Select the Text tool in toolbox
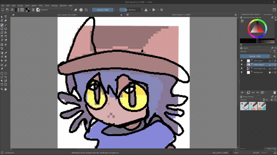The image size is (277, 155). [6, 17]
